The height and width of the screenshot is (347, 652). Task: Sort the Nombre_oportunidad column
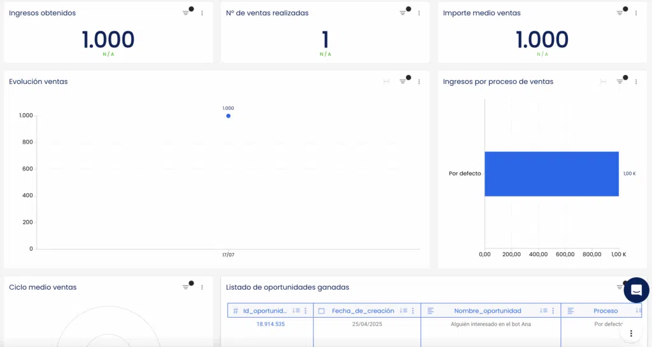(x=544, y=311)
